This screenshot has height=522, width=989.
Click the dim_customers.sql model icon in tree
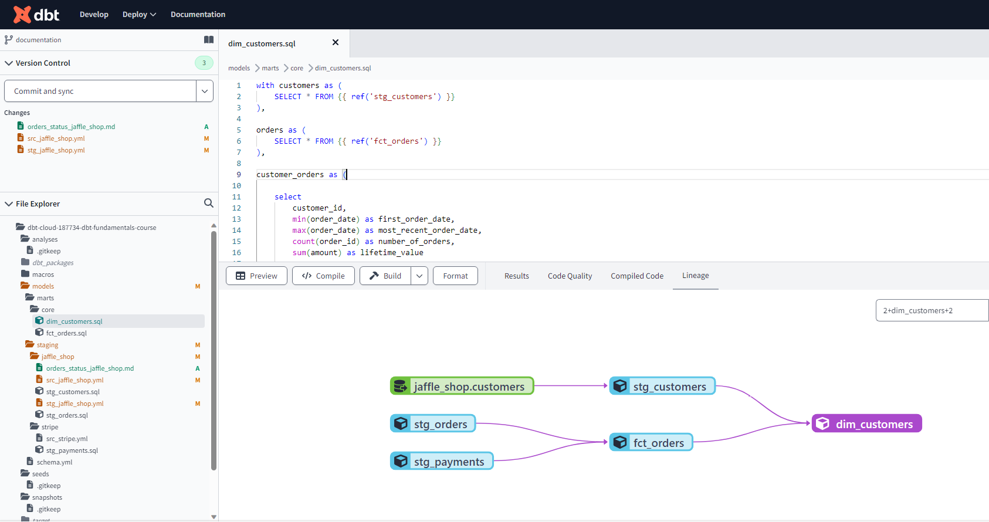(39, 321)
